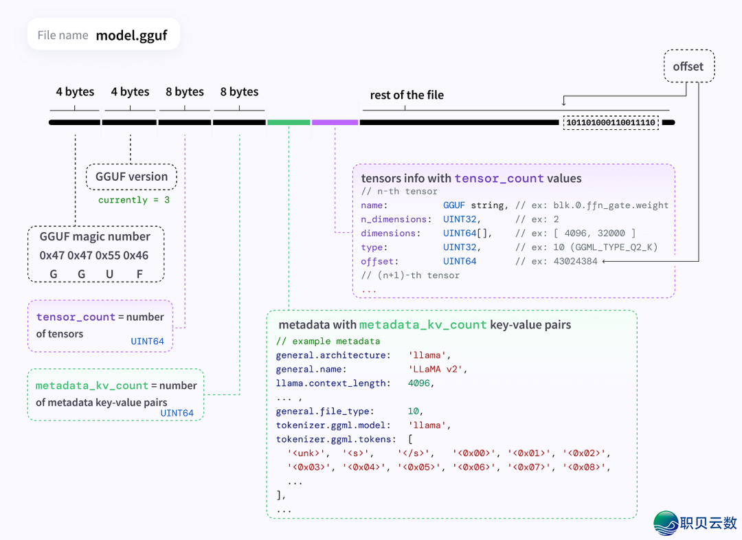Image resolution: width=742 pixels, height=540 pixels.
Task: Select the tensor_count description box
Action: tap(100, 326)
